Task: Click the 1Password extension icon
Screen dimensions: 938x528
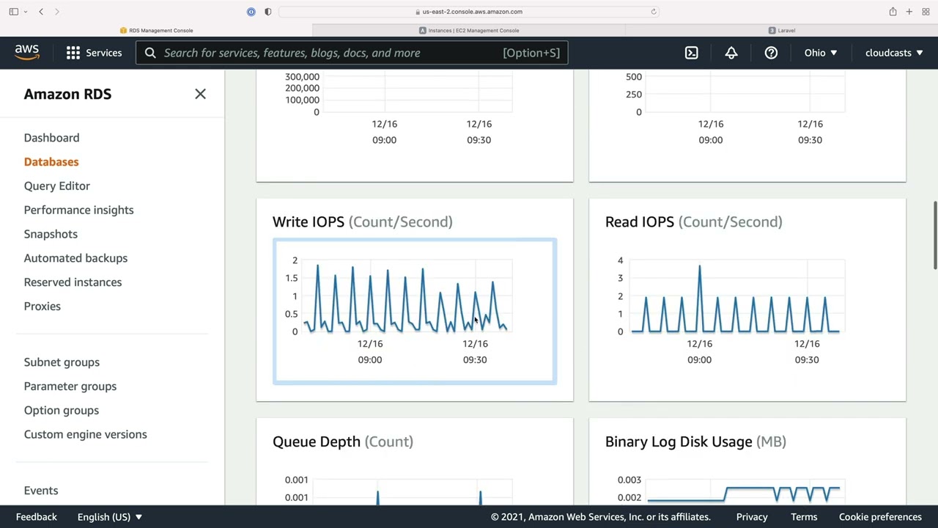Action: tap(251, 12)
